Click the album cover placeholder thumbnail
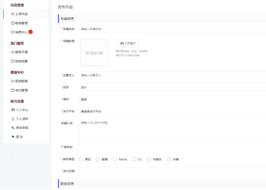Screen dimensions: 266x190 point(94,53)
